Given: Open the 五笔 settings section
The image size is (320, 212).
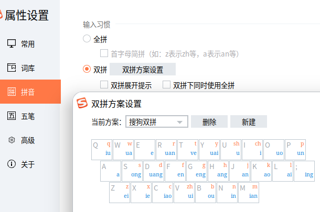Looking at the screenshot, I should [x=30, y=116].
